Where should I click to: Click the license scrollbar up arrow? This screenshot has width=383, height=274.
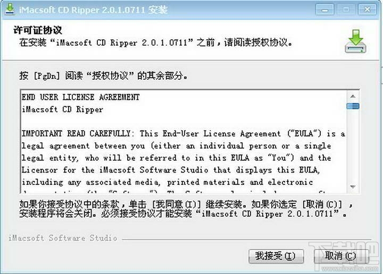(353, 96)
